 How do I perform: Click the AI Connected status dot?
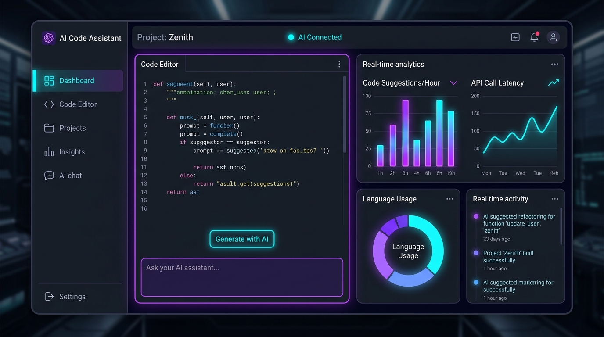pyautogui.click(x=291, y=37)
